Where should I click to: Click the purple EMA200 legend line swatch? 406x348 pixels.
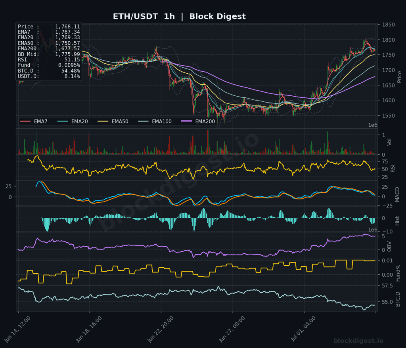point(186,121)
